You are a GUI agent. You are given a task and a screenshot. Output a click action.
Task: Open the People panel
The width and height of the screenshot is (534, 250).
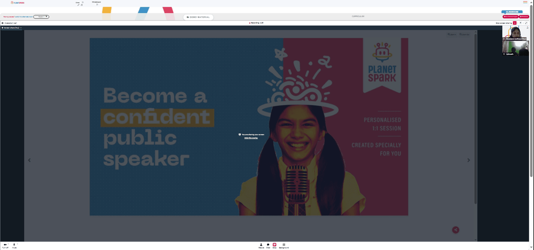261,246
